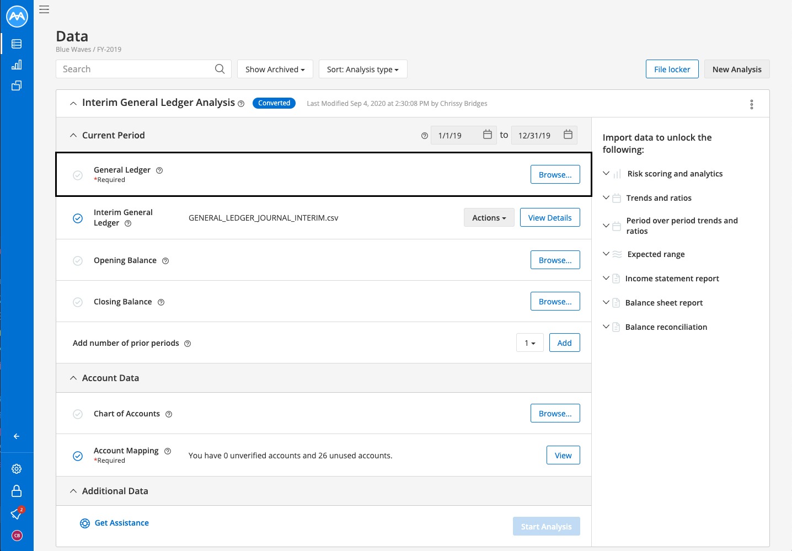The height and width of the screenshot is (551, 792).
Task: Click the back arrow in sidebar
Action: tap(17, 436)
